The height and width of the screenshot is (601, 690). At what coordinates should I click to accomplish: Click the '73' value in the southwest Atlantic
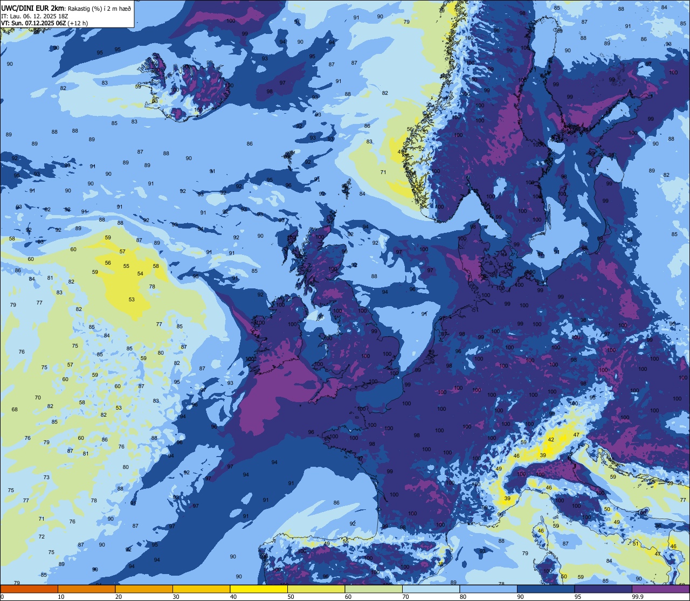click(x=46, y=478)
